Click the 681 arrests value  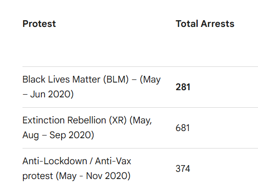tap(182, 128)
